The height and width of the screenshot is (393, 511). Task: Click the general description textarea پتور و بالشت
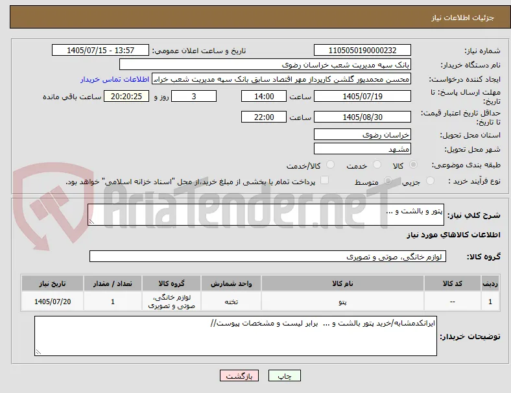pyautogui.click(x=266, y=215)
